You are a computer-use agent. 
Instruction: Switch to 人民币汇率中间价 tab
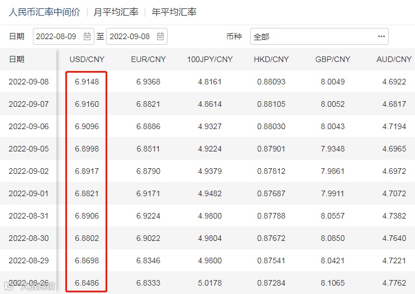pos(44,12)
